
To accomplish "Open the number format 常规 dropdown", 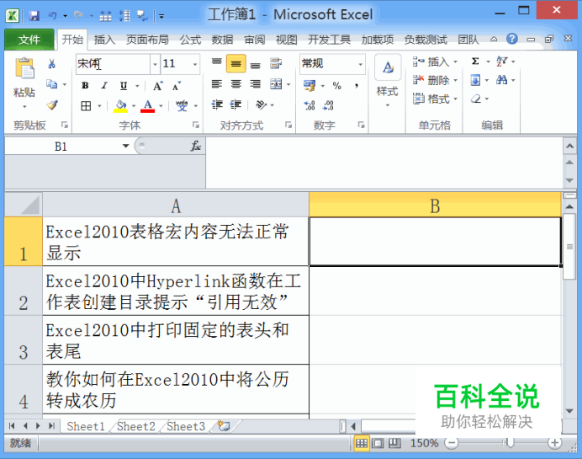I will (360, 64).
